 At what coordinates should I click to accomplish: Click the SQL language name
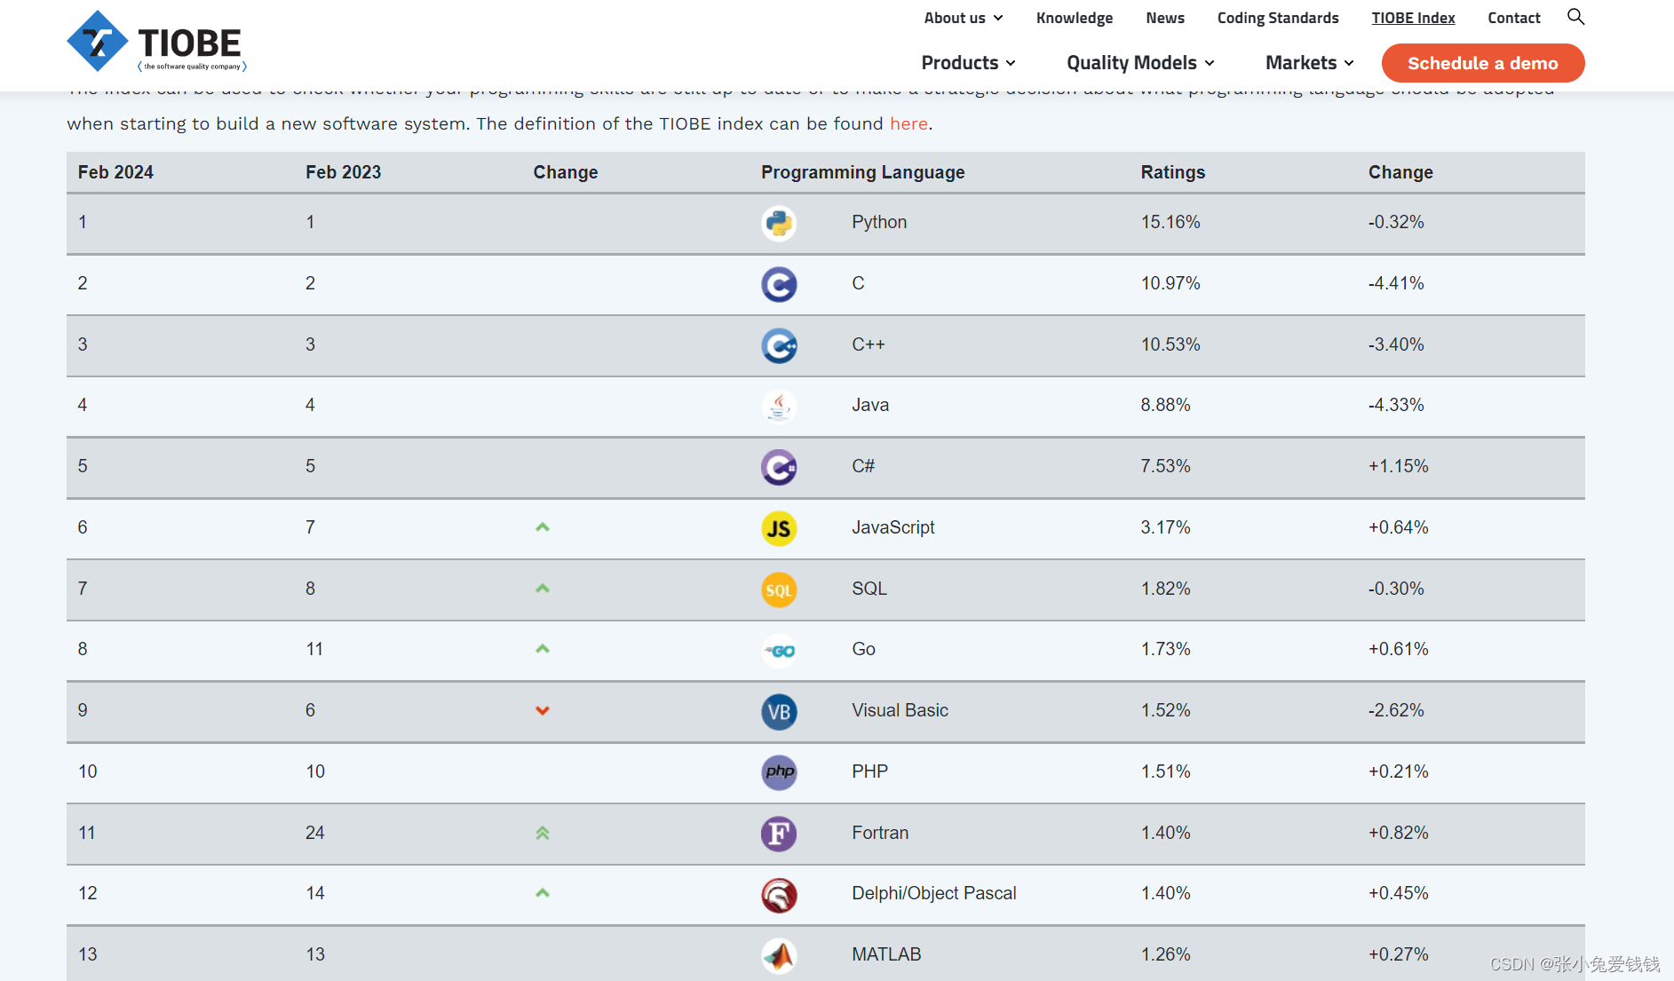[x=869, y=589]
